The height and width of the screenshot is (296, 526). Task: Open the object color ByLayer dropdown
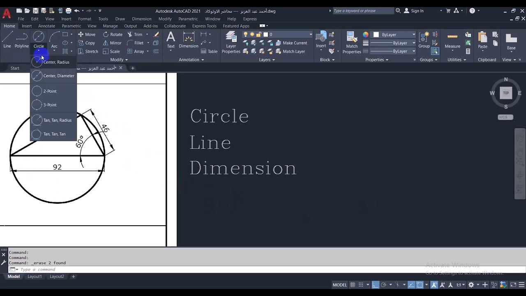[x=394, y=35]
